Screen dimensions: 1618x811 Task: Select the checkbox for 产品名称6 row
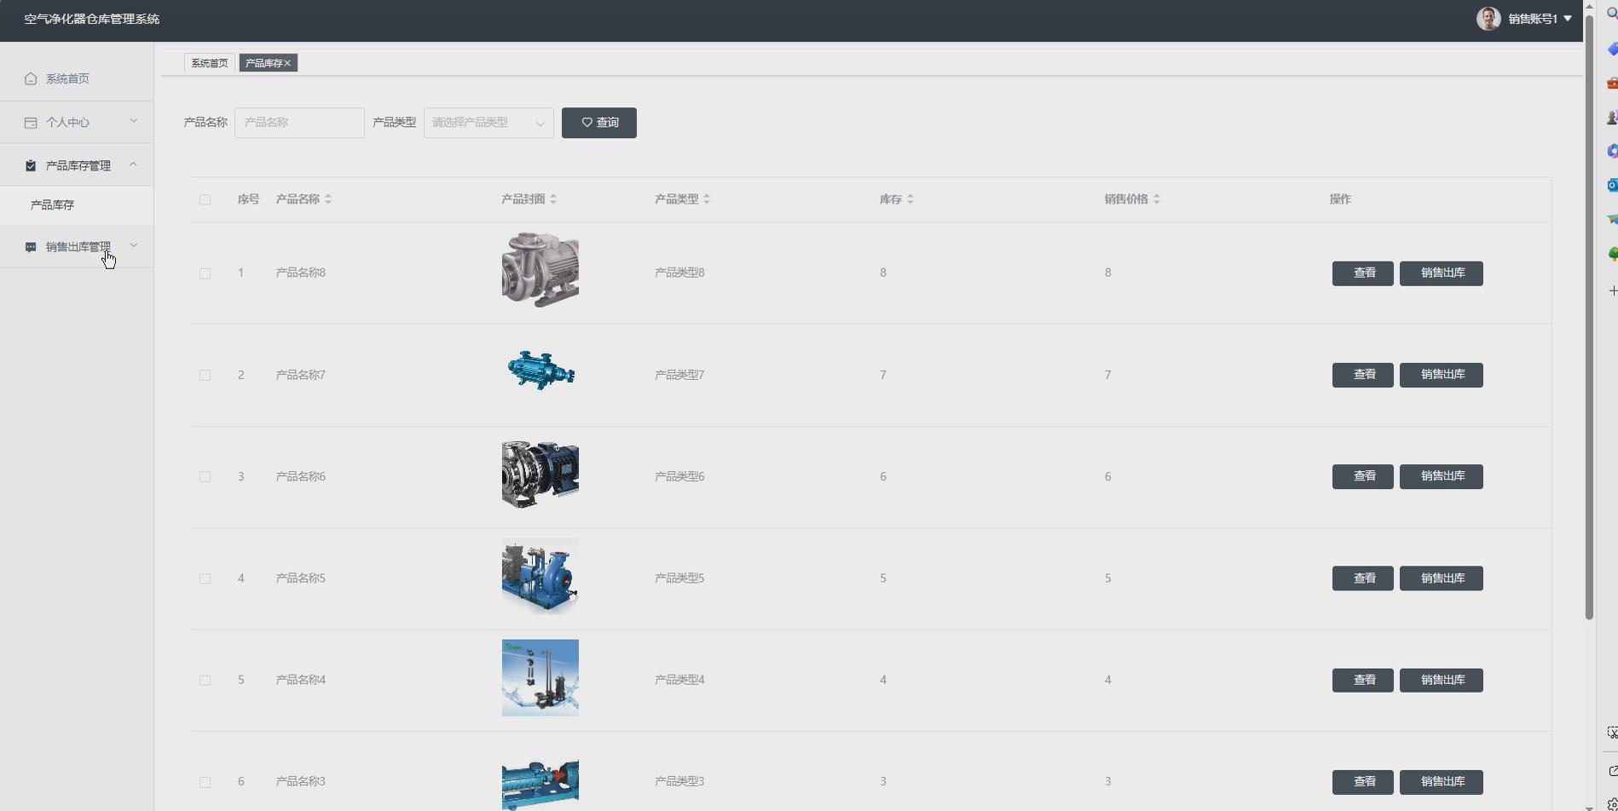point(205,477)
